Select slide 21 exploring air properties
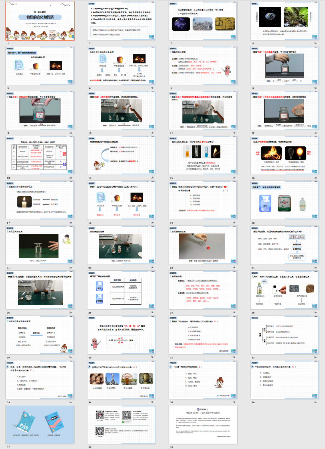Image resolution: width=325 pixels, height=449 pixels. click(x=40, y=245)
